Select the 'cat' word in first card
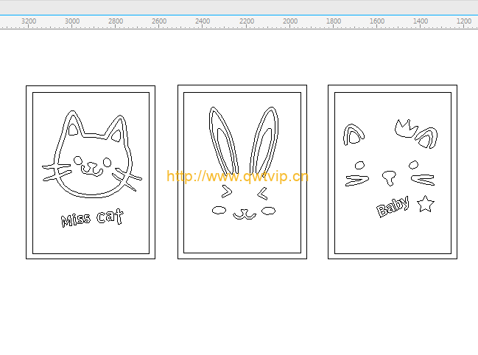This screenshot has width=478, height=355. (110, 217)
